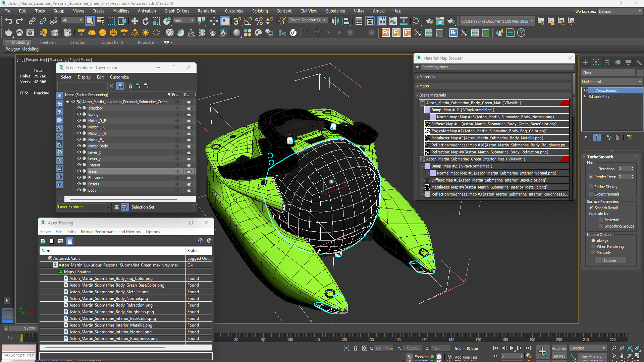Click the Select and Link icon
Viewport: 644px width, 362px height.
tap(32, 21)
